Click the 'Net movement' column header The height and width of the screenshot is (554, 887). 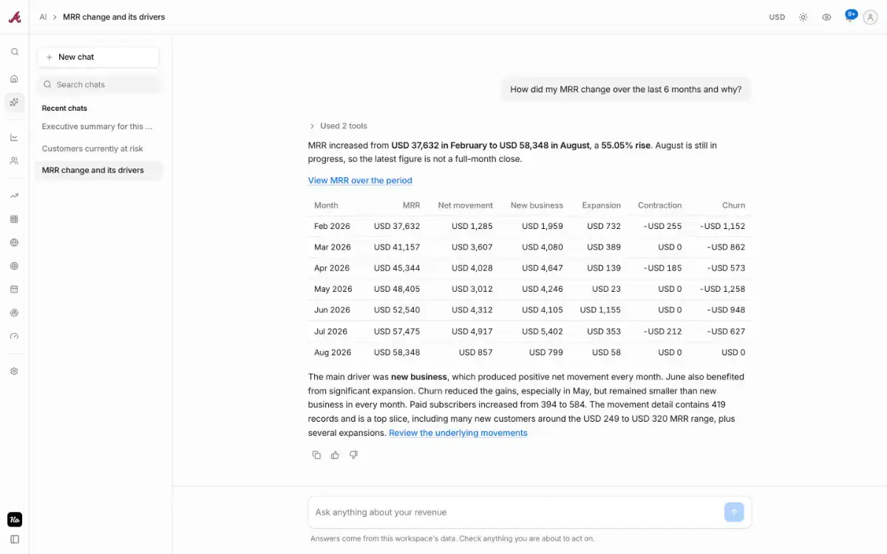(x=465, y=205)
